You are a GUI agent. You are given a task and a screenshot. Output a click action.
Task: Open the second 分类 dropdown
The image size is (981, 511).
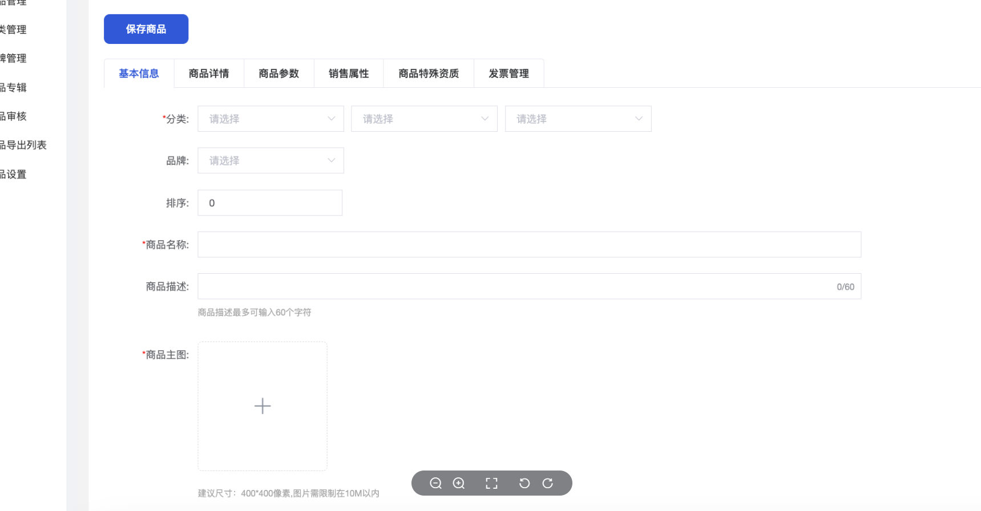(x=424, y=119)
